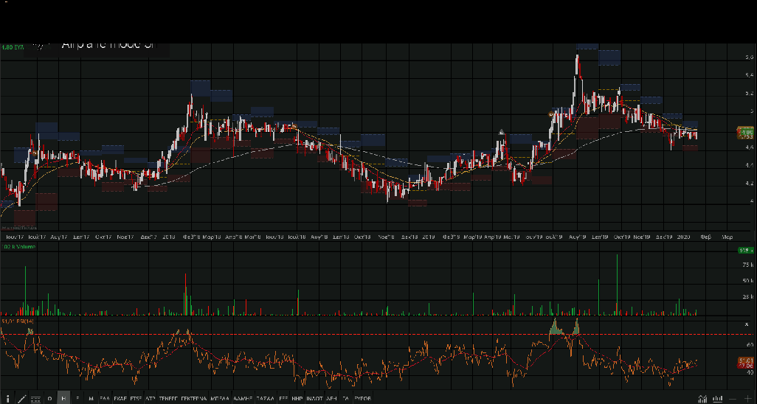Image resolution: width=757 pixels, height=404 pixels.
Task: Open the EYA symbol label at top left
Action: point(13,47)
